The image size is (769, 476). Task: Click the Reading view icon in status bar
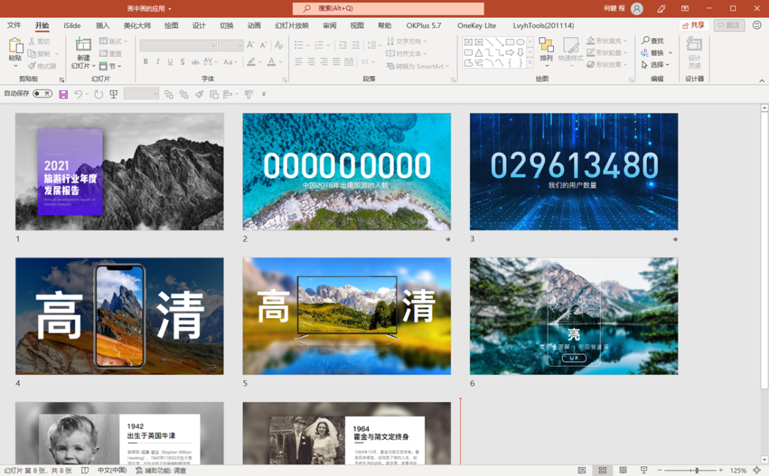tap(623, 470)
